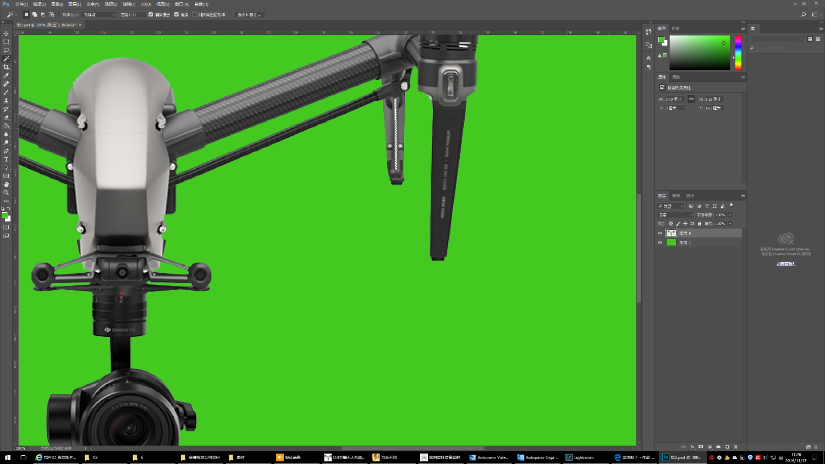
Task: Select the Hand tool
Action: pos(6,184)
